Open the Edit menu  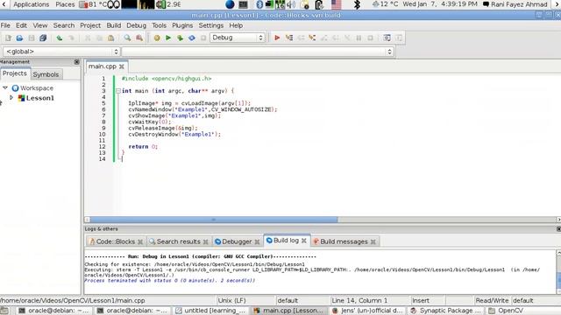point(21,25)
